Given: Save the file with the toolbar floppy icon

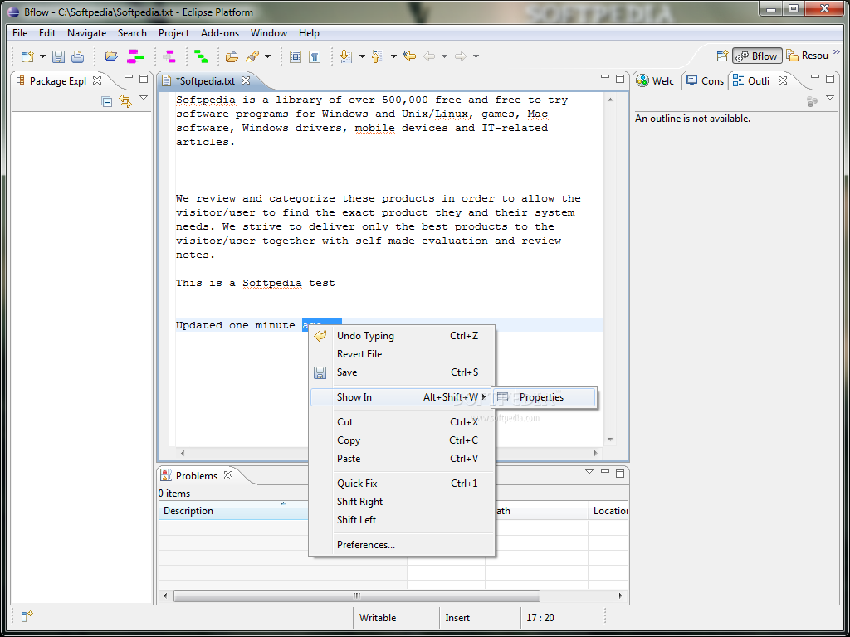Looking at the screenshot, I should tap(59, 56).
